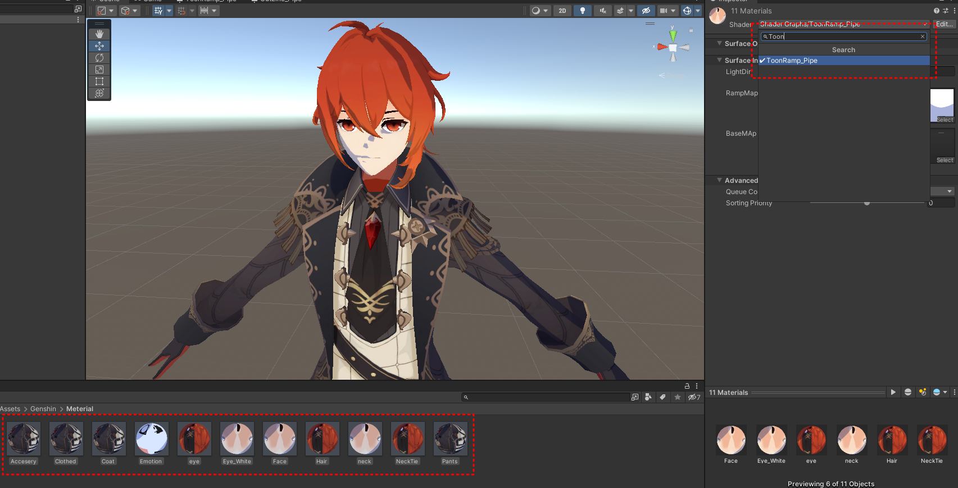Open Inspector preset selector icon

(945, 11)
